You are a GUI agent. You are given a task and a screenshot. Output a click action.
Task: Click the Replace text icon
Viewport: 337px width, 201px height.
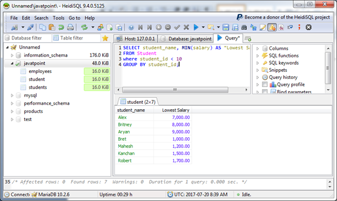tap(253, 28)
